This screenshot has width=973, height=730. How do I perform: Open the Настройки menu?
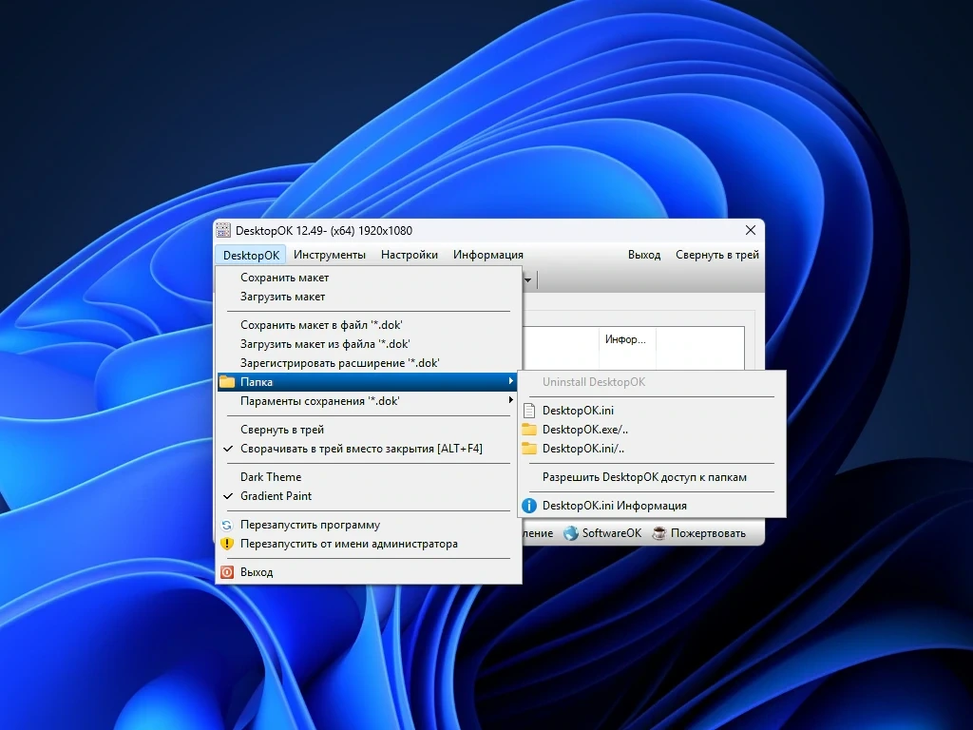click(x=410, y=255)
